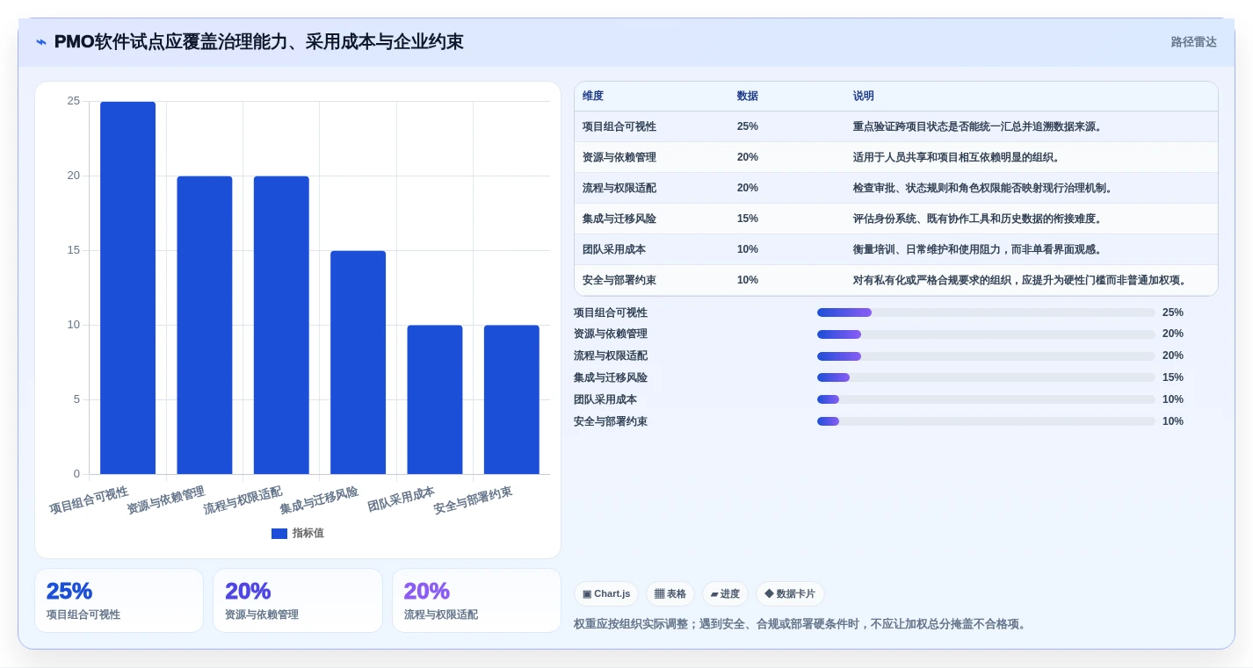This screenshot has width=1253, height=668.
Task: Click the 资源与依赖管理 progress bar
Action: 986,334
